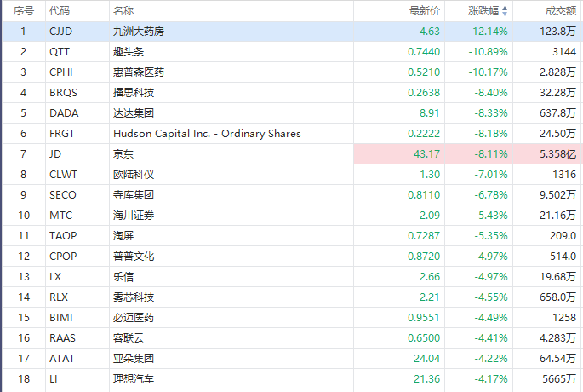Click ticker BIMI in the list
The height and width of the screenshot is (392, 583).
(x=61, y=317)
